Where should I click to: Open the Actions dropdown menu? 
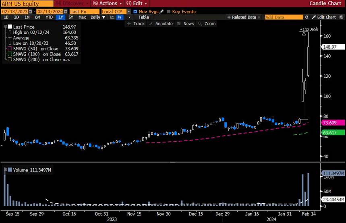pyautogui.click(x=107, y=3)
